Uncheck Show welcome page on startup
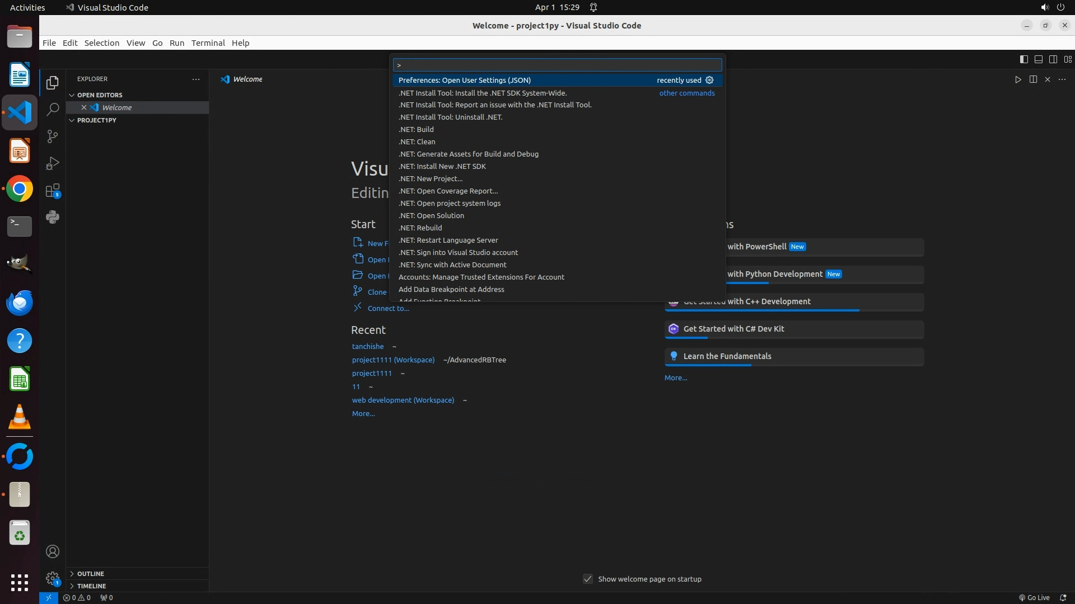1075x604 pixels. [588, 579]
